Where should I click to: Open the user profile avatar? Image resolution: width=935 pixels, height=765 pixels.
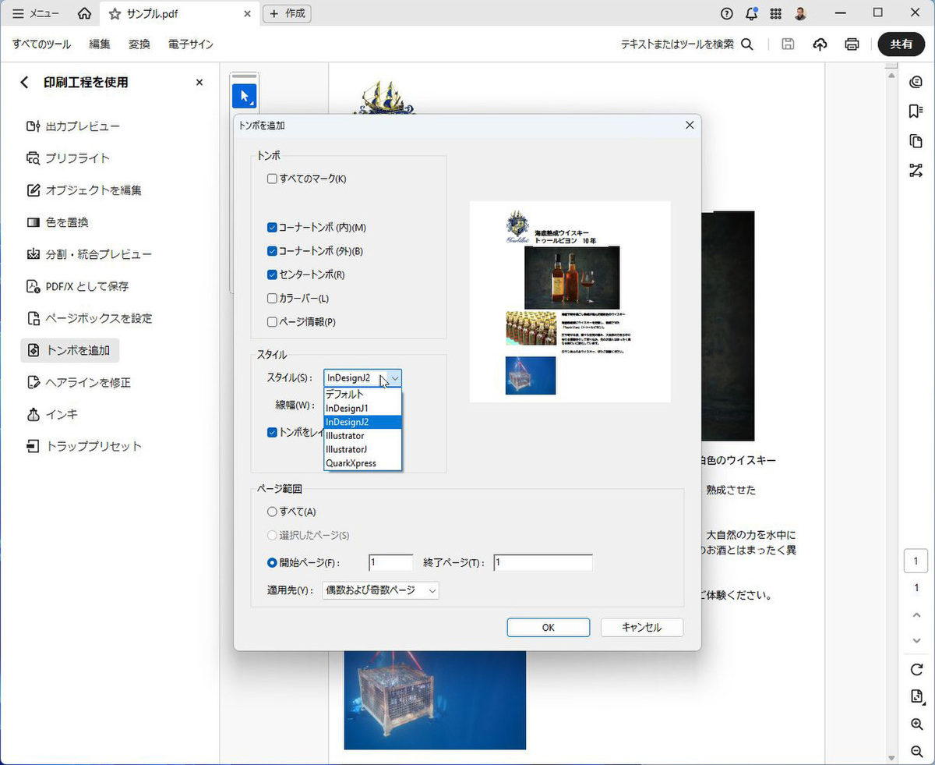pyautogui.click(x=800, y=13)
